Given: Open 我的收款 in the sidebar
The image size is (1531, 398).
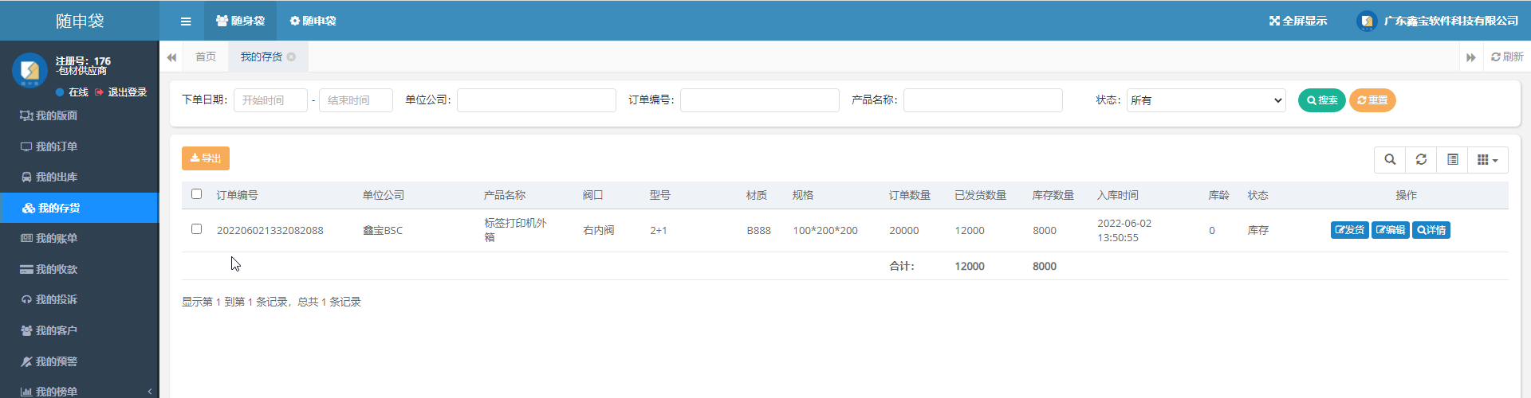Looking at the screenshot, I should pyautogui.click(x=80, y=269).
